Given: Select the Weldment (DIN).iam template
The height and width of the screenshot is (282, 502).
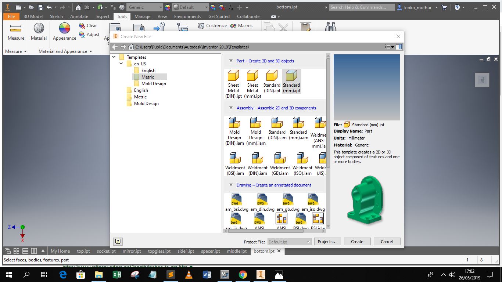Looking at the screenshot, I should [258, 164].
